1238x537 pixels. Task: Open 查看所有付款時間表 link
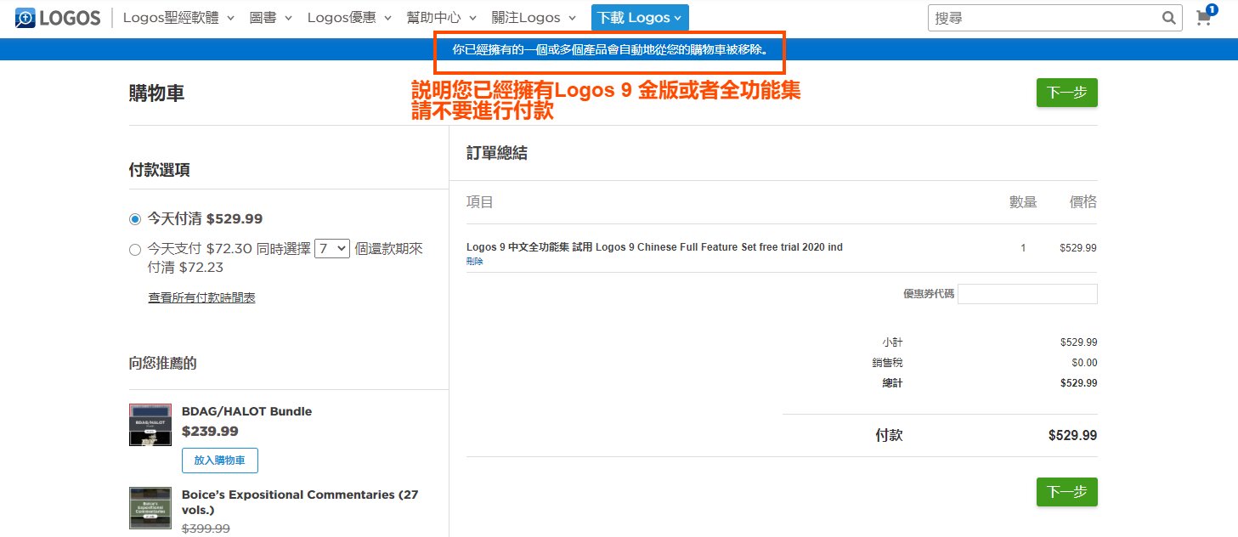pos(202,297)
